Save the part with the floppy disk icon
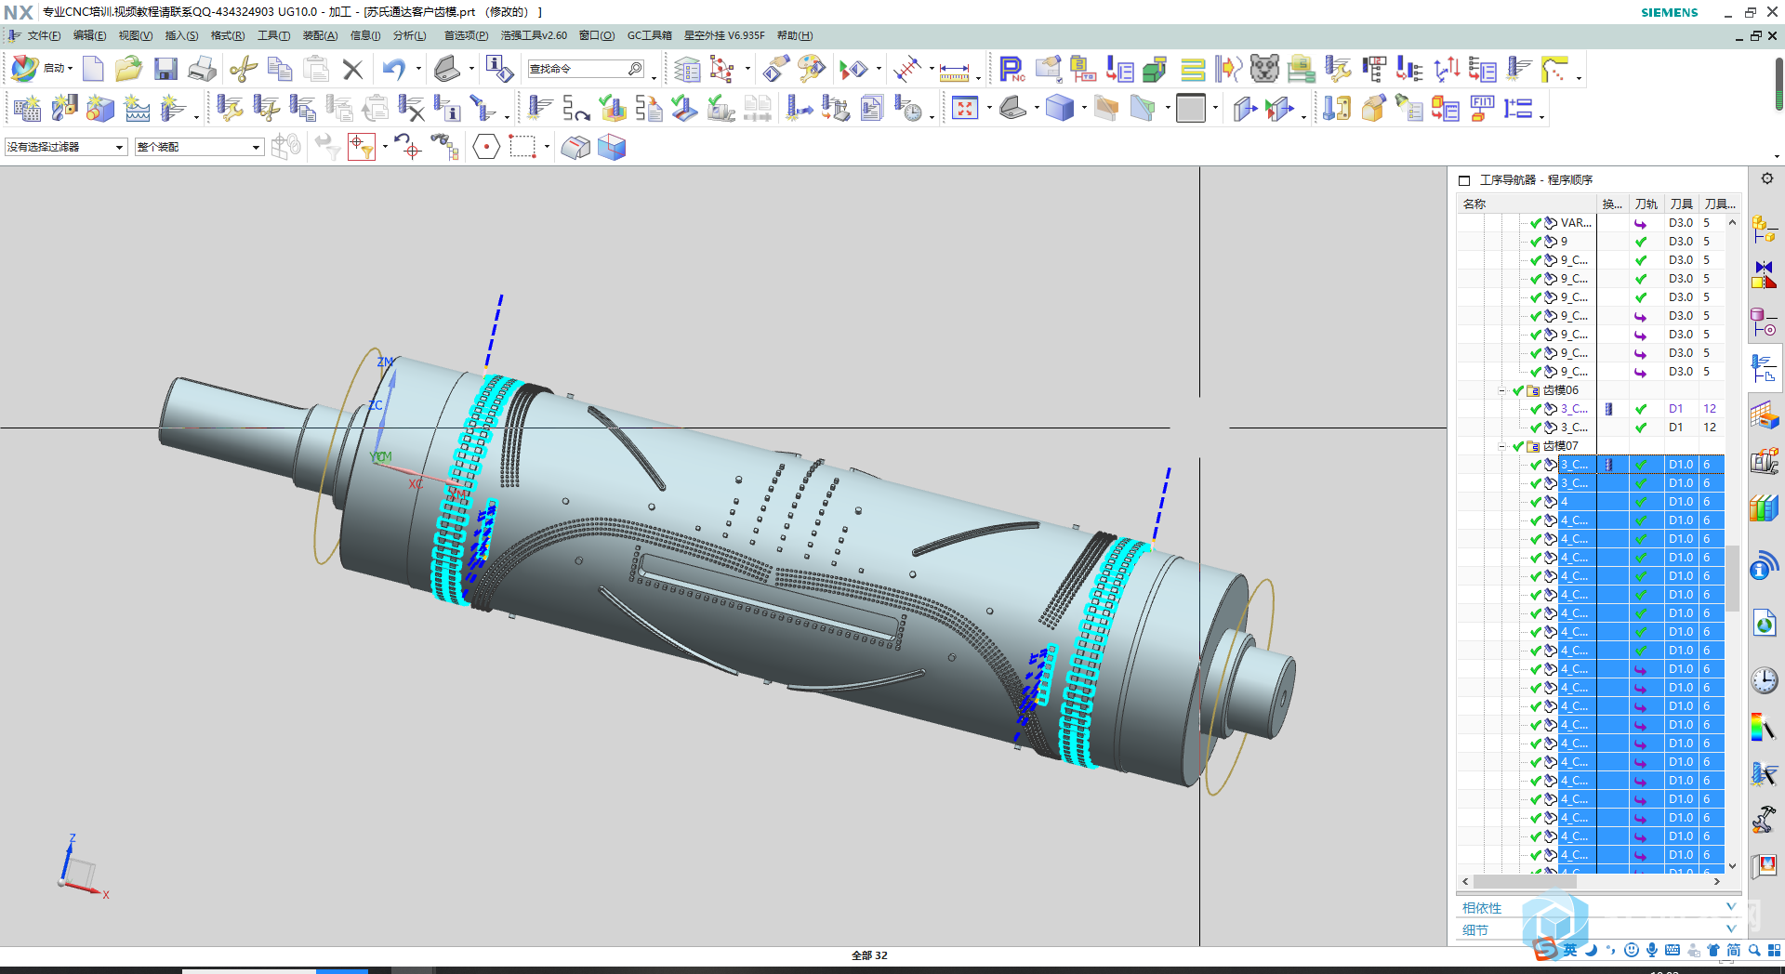Screen dimensions: 1785x974 pos(165,69)
